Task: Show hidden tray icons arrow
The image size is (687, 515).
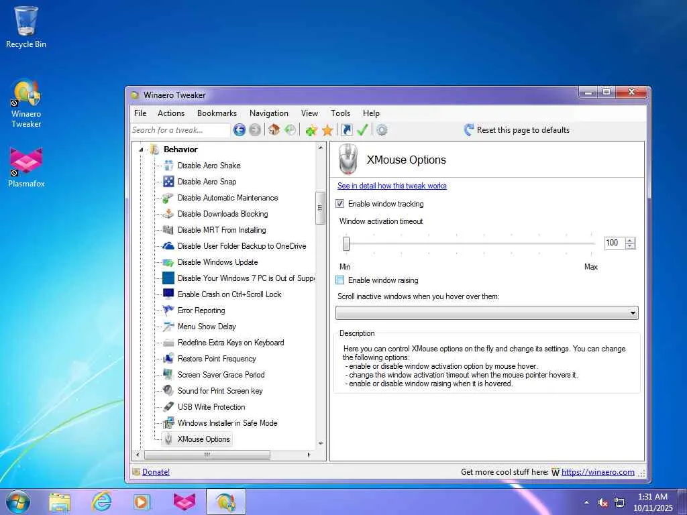Action: [586, 503]
